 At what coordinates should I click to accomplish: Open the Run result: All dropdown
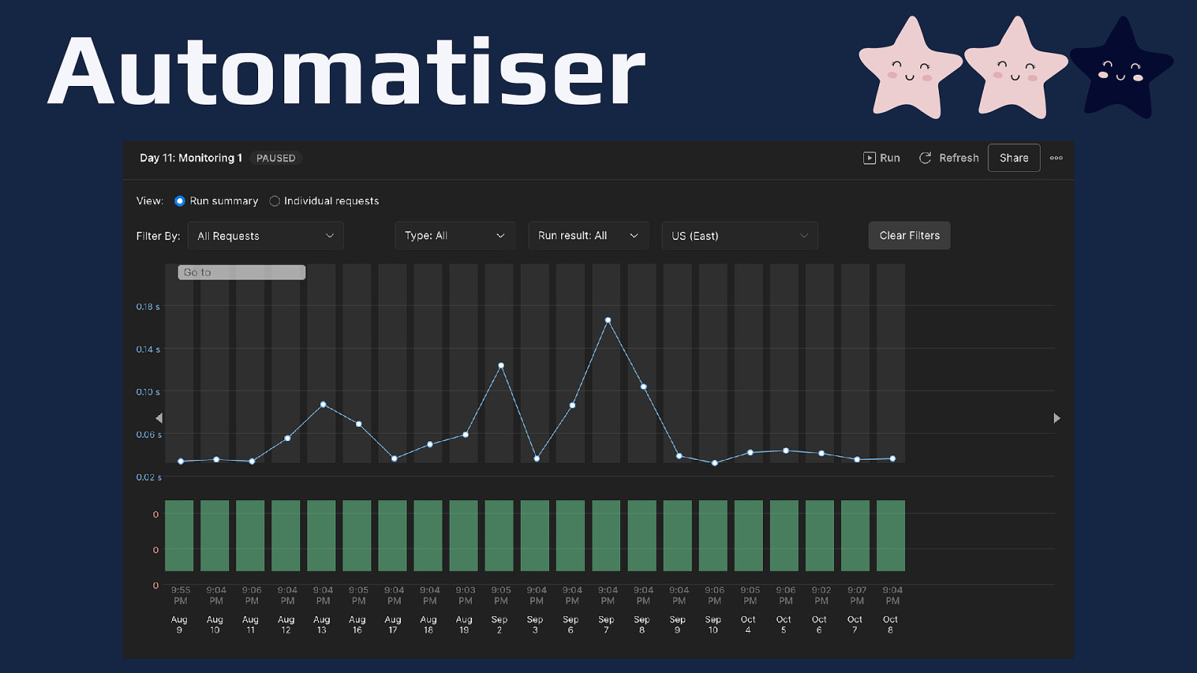(x=588, y=236)
